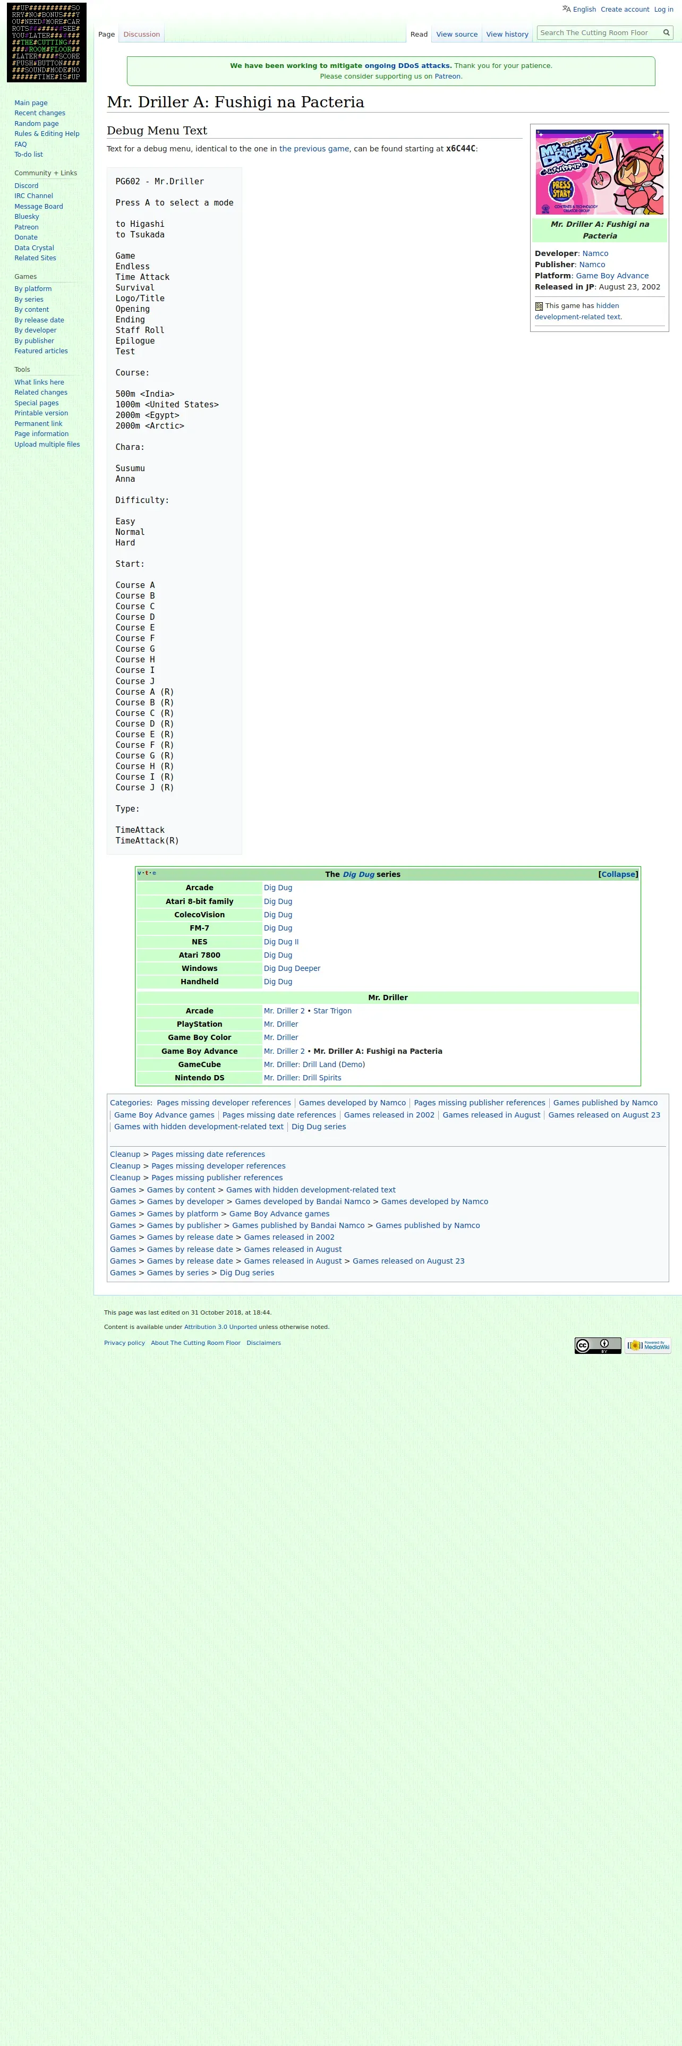Image resolution: width=682 pixels, height=2046 pixels.
Task: Open Recent changes in sidebar
Action: (x=40, y=114)
